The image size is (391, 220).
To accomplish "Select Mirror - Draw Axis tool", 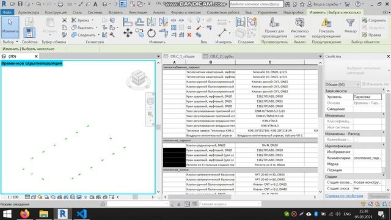I will coord(163,22).
